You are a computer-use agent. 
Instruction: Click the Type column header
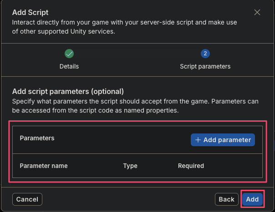pyautogui.click(x=130, y=166)
